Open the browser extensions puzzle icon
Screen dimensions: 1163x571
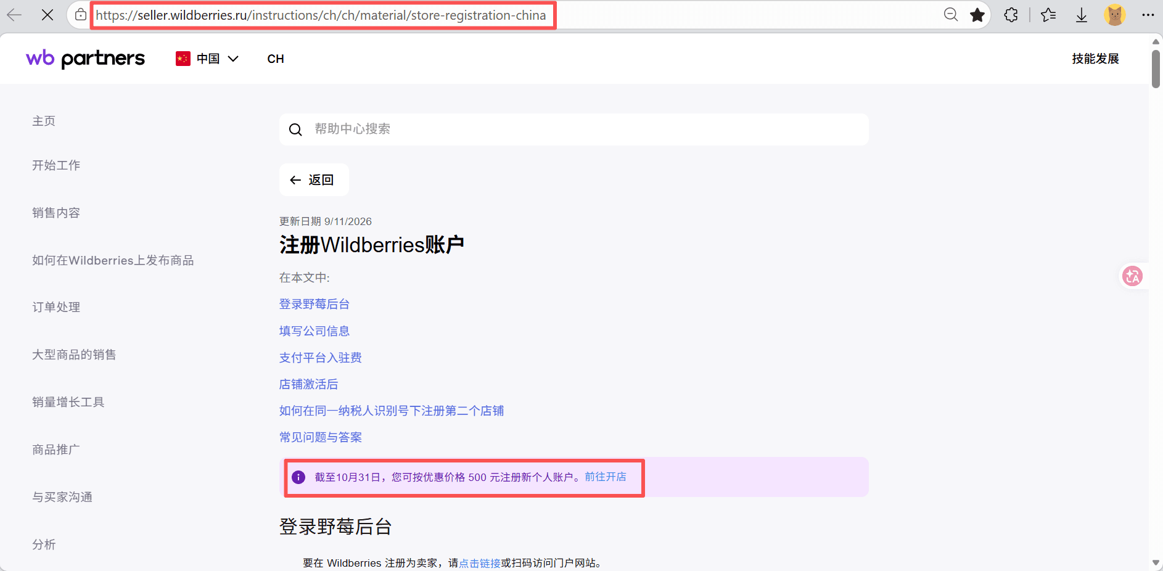point(1011,15)
